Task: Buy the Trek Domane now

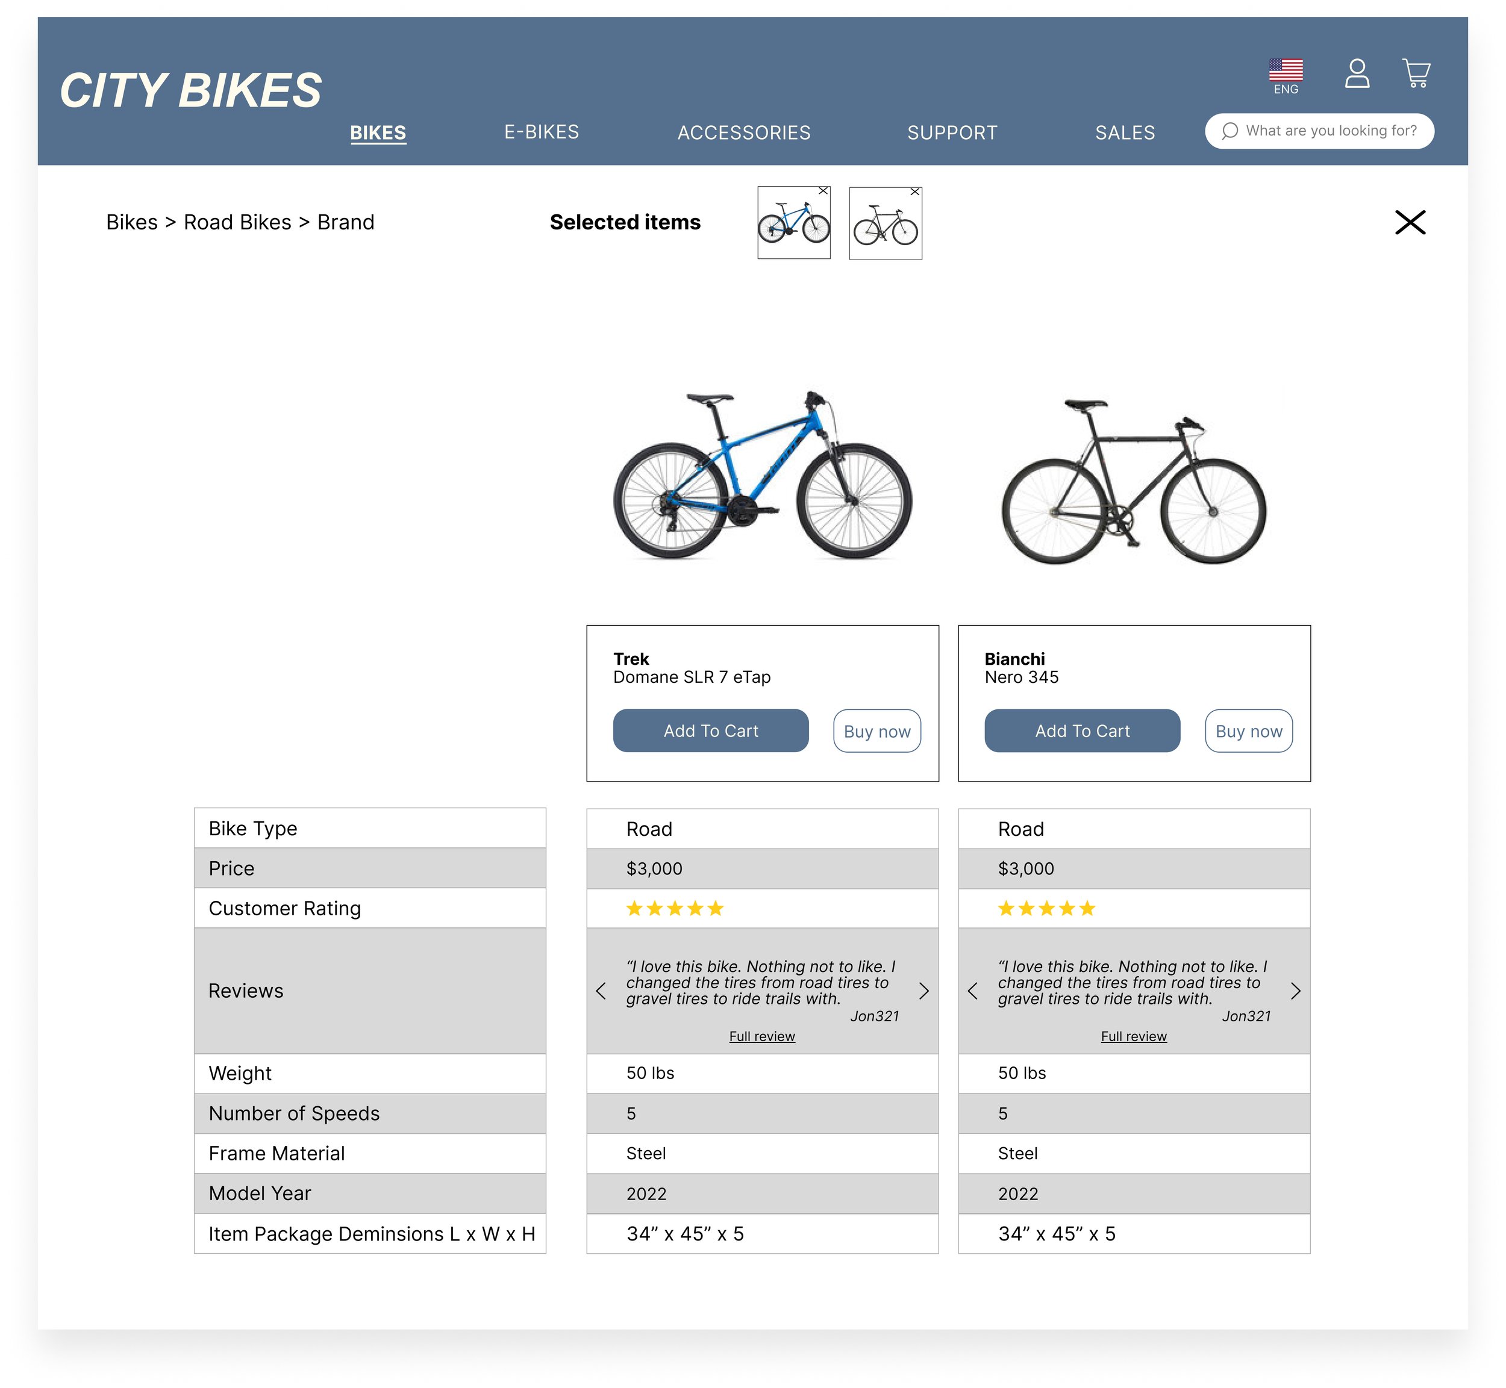Action: coord(877,731)
